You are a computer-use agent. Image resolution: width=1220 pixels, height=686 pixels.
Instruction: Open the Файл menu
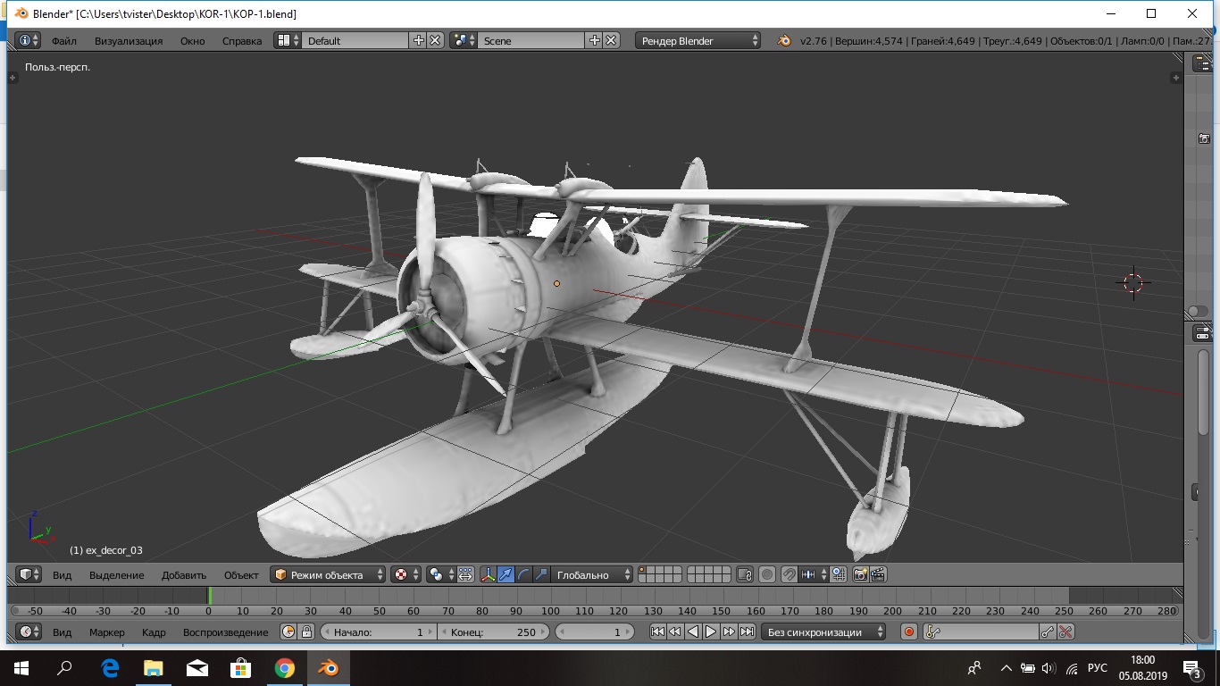point(63,41)
